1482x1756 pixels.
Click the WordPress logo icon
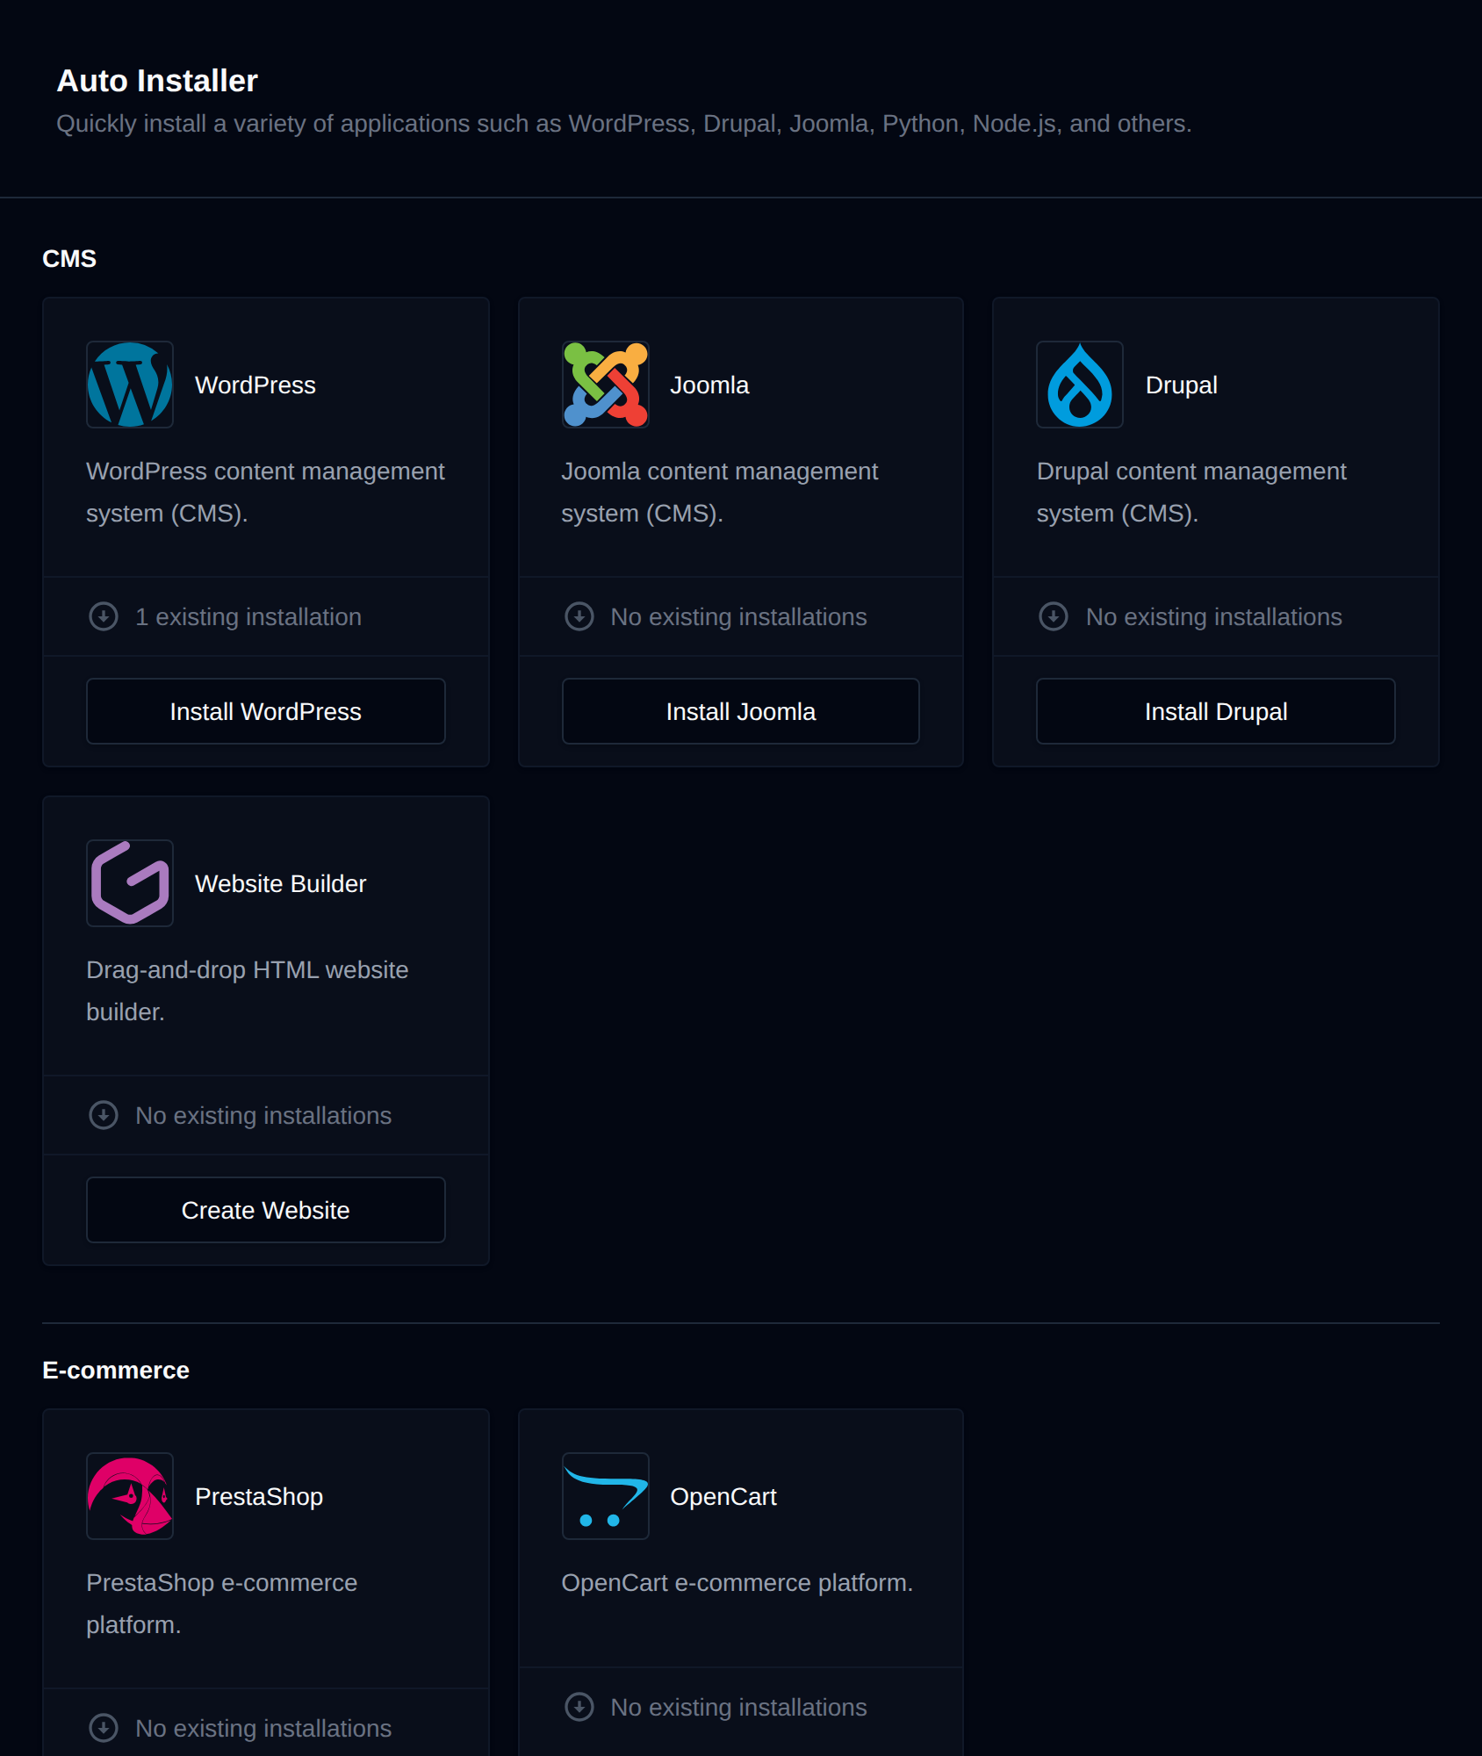pos(130,385)
